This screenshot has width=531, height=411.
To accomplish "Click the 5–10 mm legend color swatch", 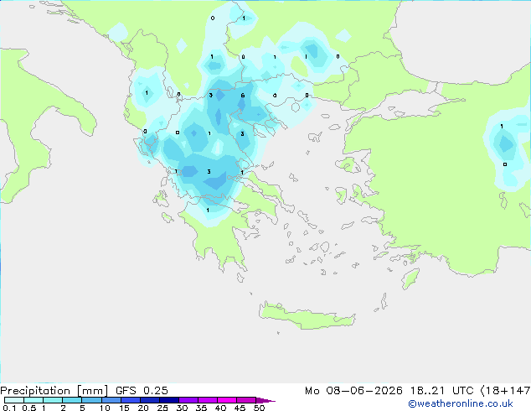I will coord(91,400).
